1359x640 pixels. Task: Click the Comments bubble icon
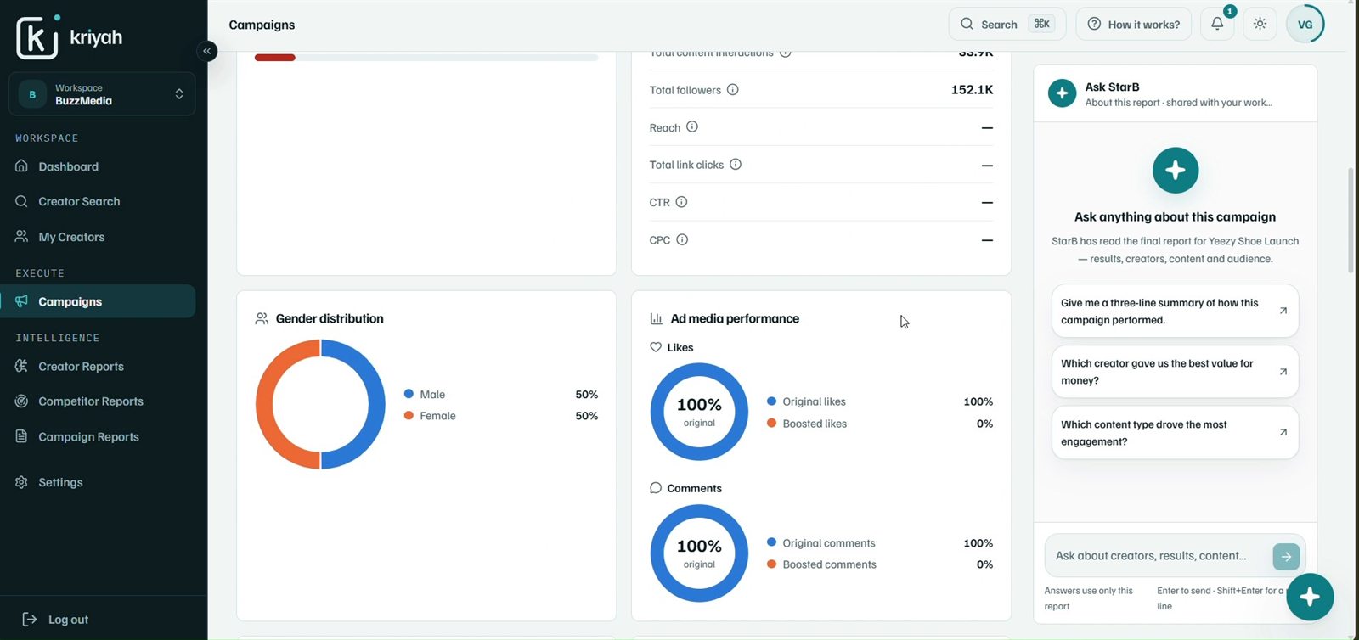(656, 488)
